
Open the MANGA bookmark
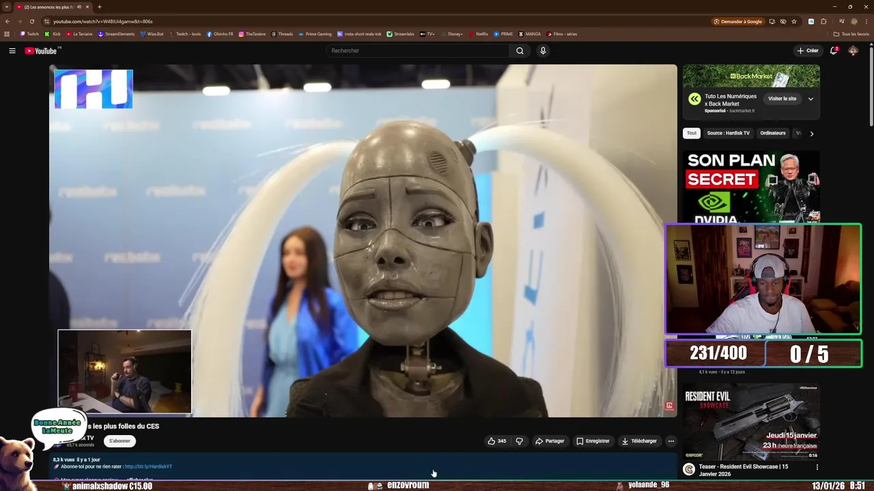tap(530, 34)
